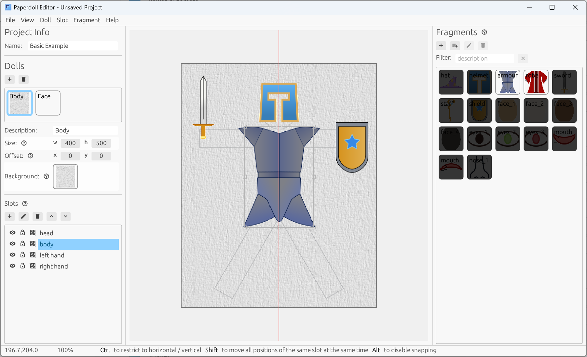Select the staff fragment
587x357 pixels.
(x=451, y=110)
